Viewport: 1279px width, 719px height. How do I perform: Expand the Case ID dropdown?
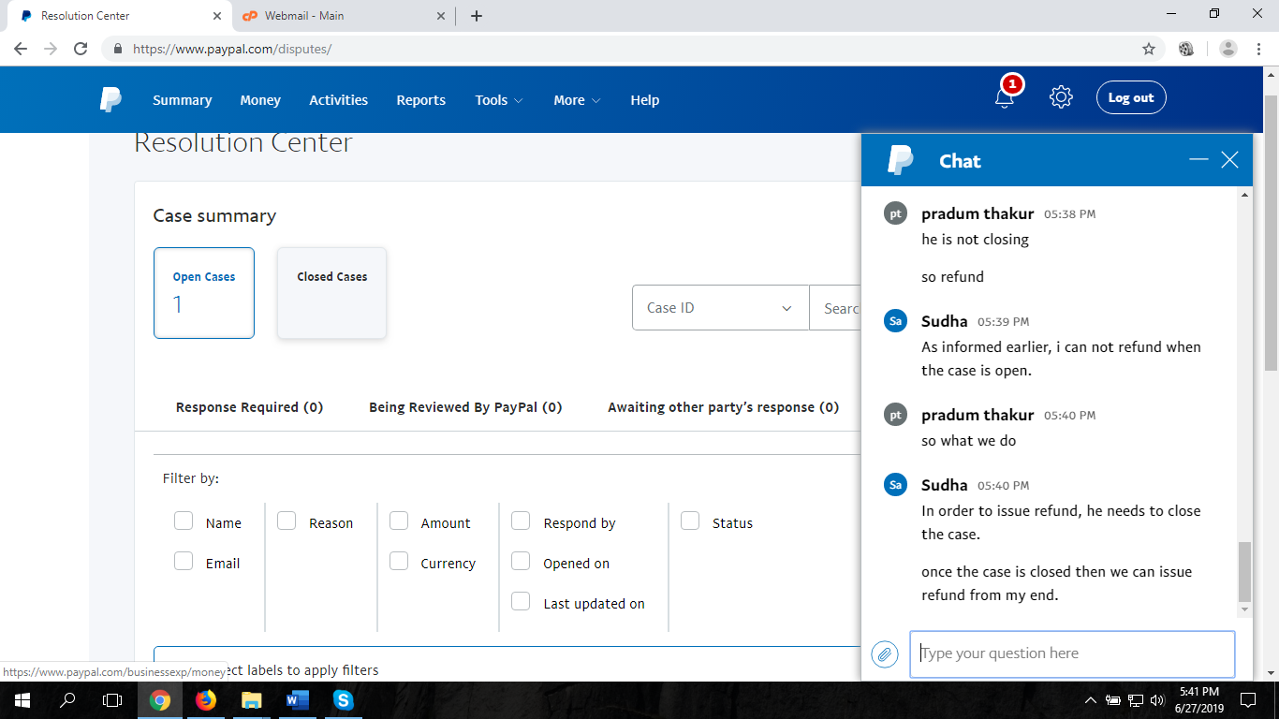click(721, 308)
